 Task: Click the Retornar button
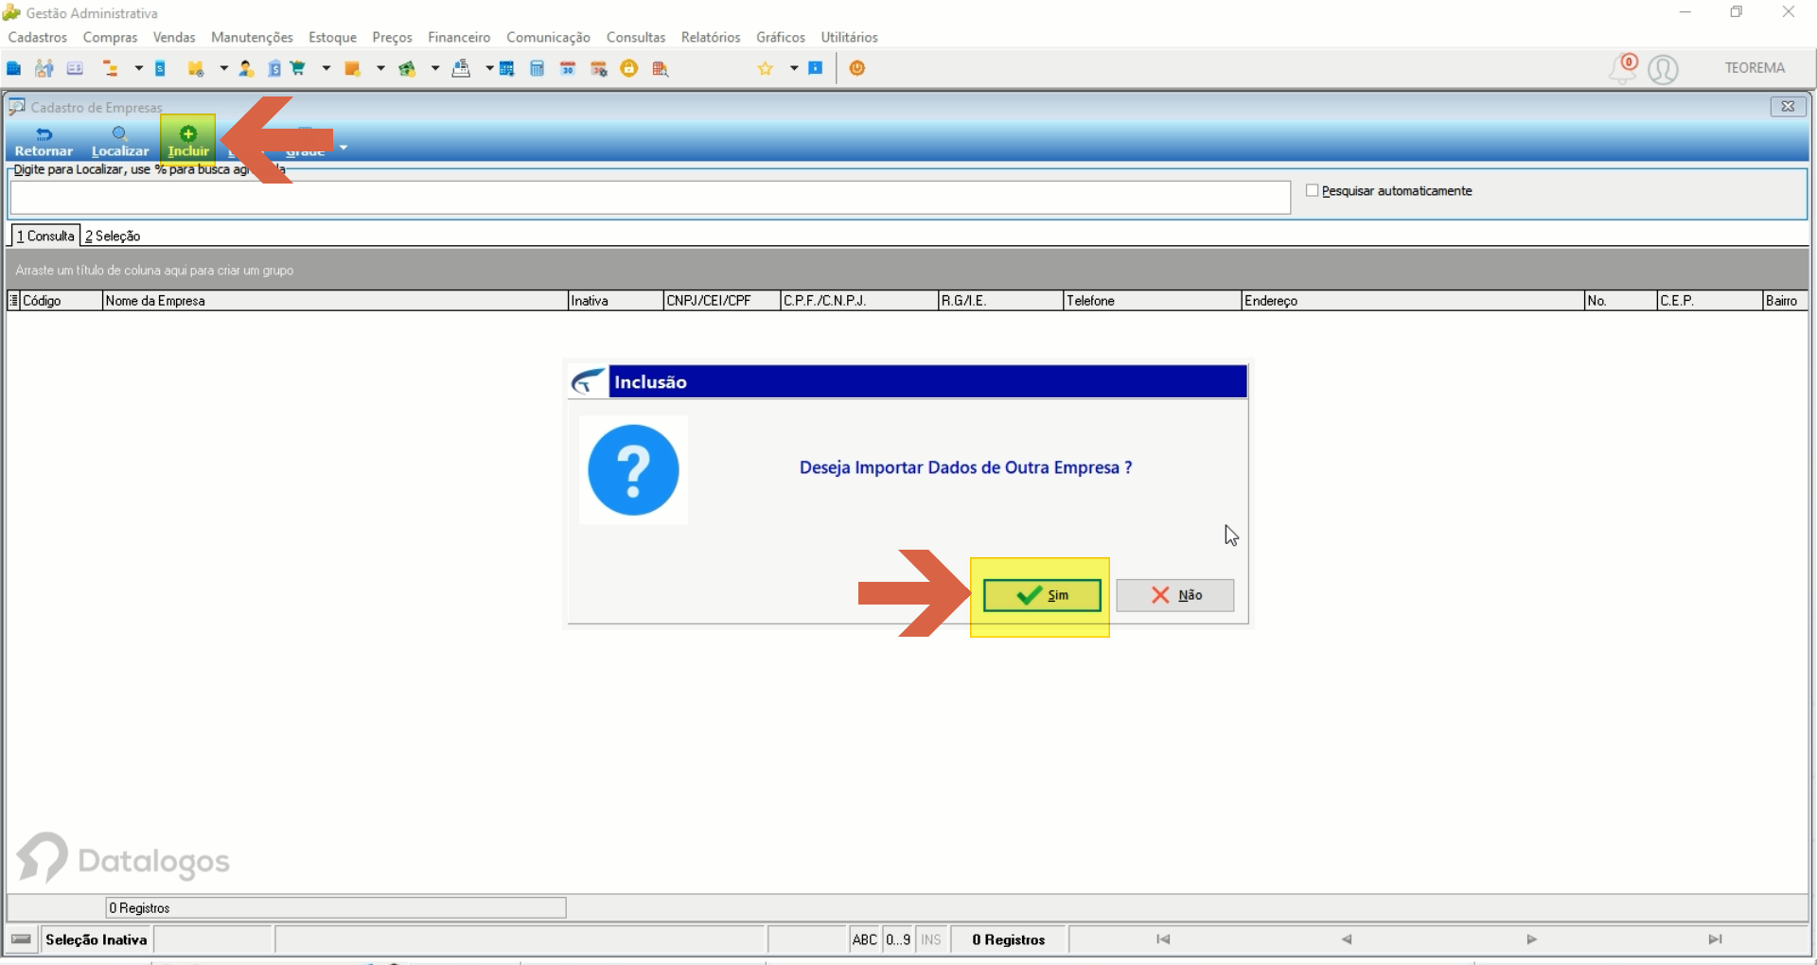pyautogui.click(x=44, y=141)
